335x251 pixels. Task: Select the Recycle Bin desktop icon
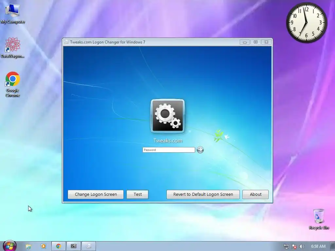[x=319, y=219]
